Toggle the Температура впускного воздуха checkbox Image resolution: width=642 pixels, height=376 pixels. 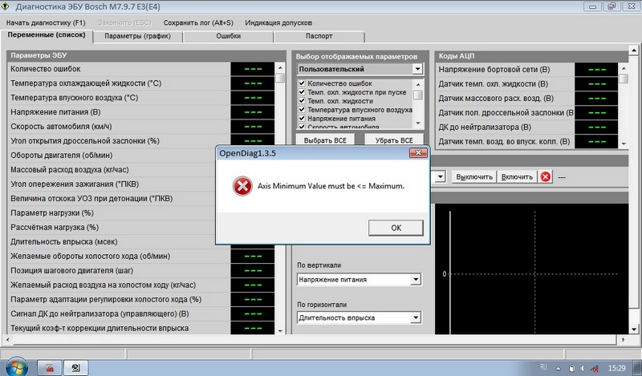302,110
